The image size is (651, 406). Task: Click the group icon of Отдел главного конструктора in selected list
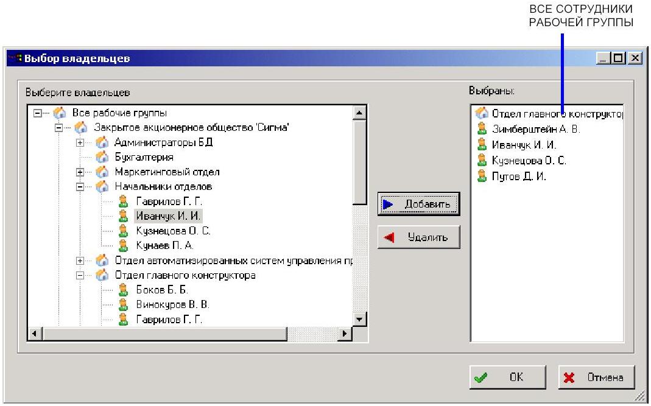[482, 113]
